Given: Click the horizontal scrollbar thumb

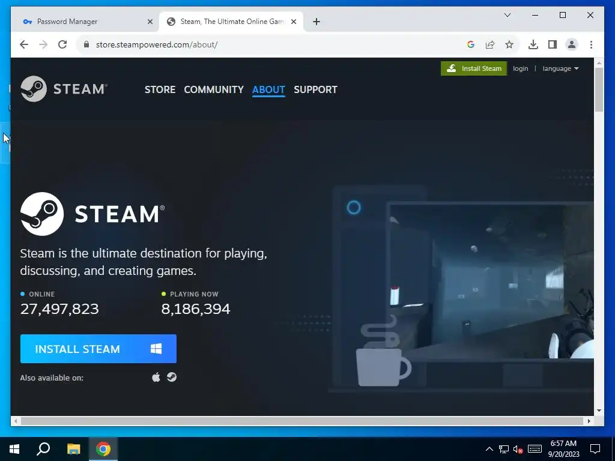Looking at the screenshot, I should (301, 421).
